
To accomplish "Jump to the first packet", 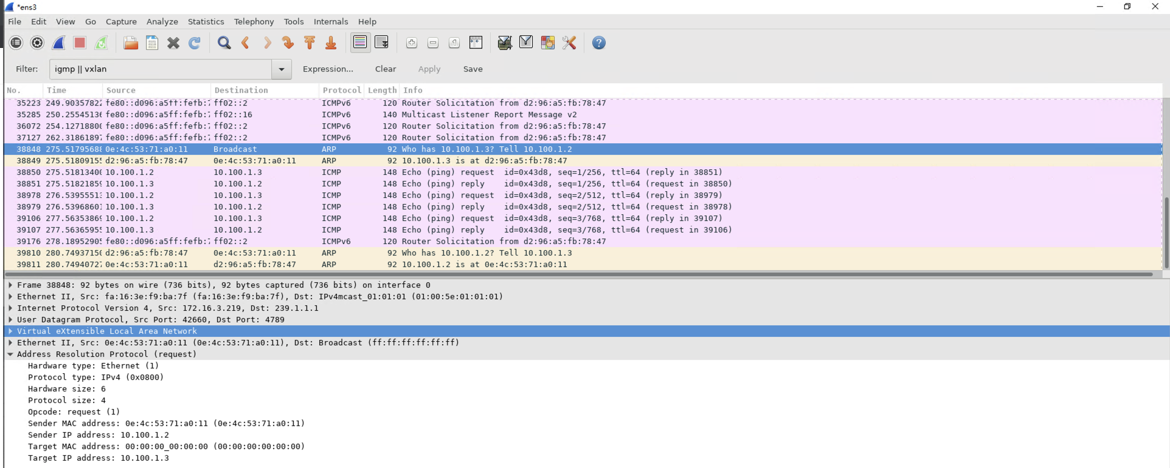I will point(310,42).
